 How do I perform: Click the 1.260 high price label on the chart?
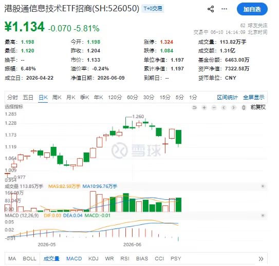click(138, 117)
